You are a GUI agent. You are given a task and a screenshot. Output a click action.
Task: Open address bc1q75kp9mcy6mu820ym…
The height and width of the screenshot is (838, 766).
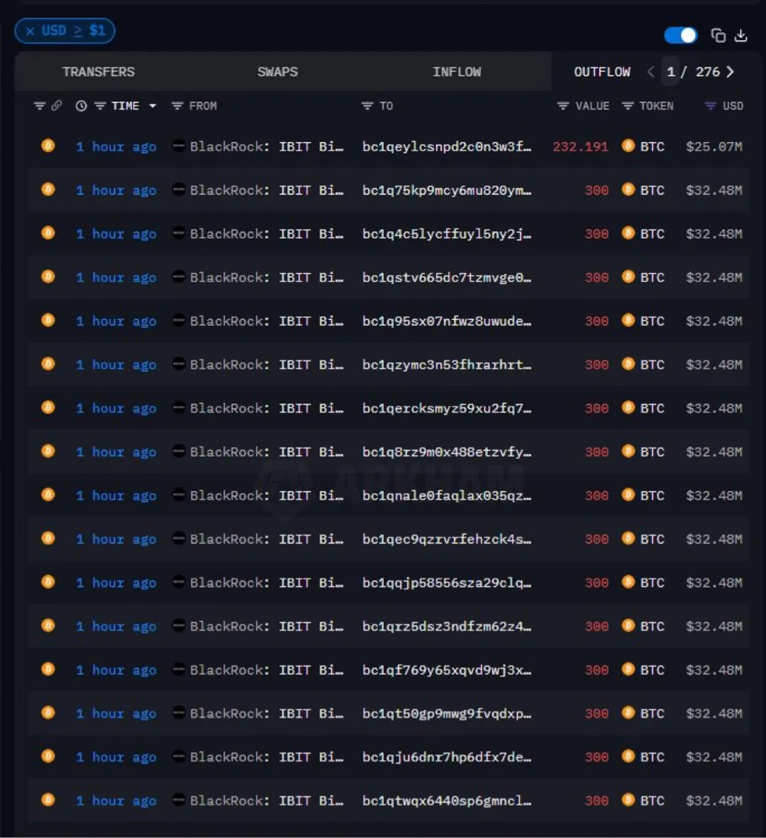(447, 190)
